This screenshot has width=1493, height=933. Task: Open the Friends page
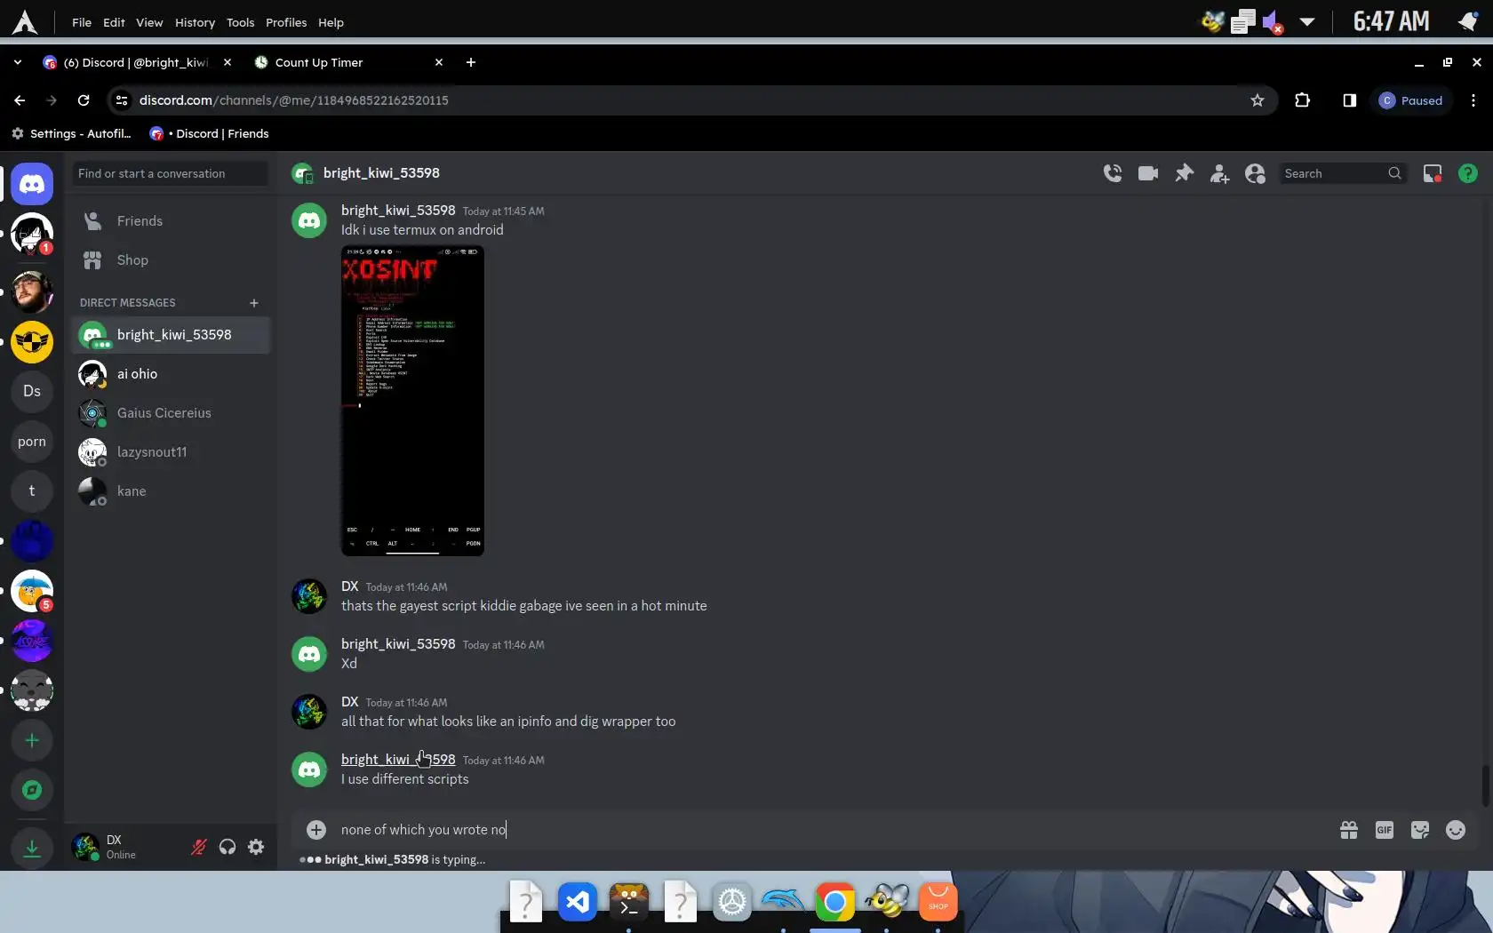171,221
